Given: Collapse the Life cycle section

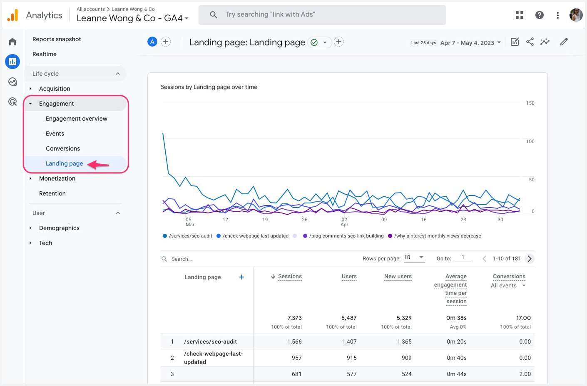Looking at the screenshot, I should click(118, 73).
